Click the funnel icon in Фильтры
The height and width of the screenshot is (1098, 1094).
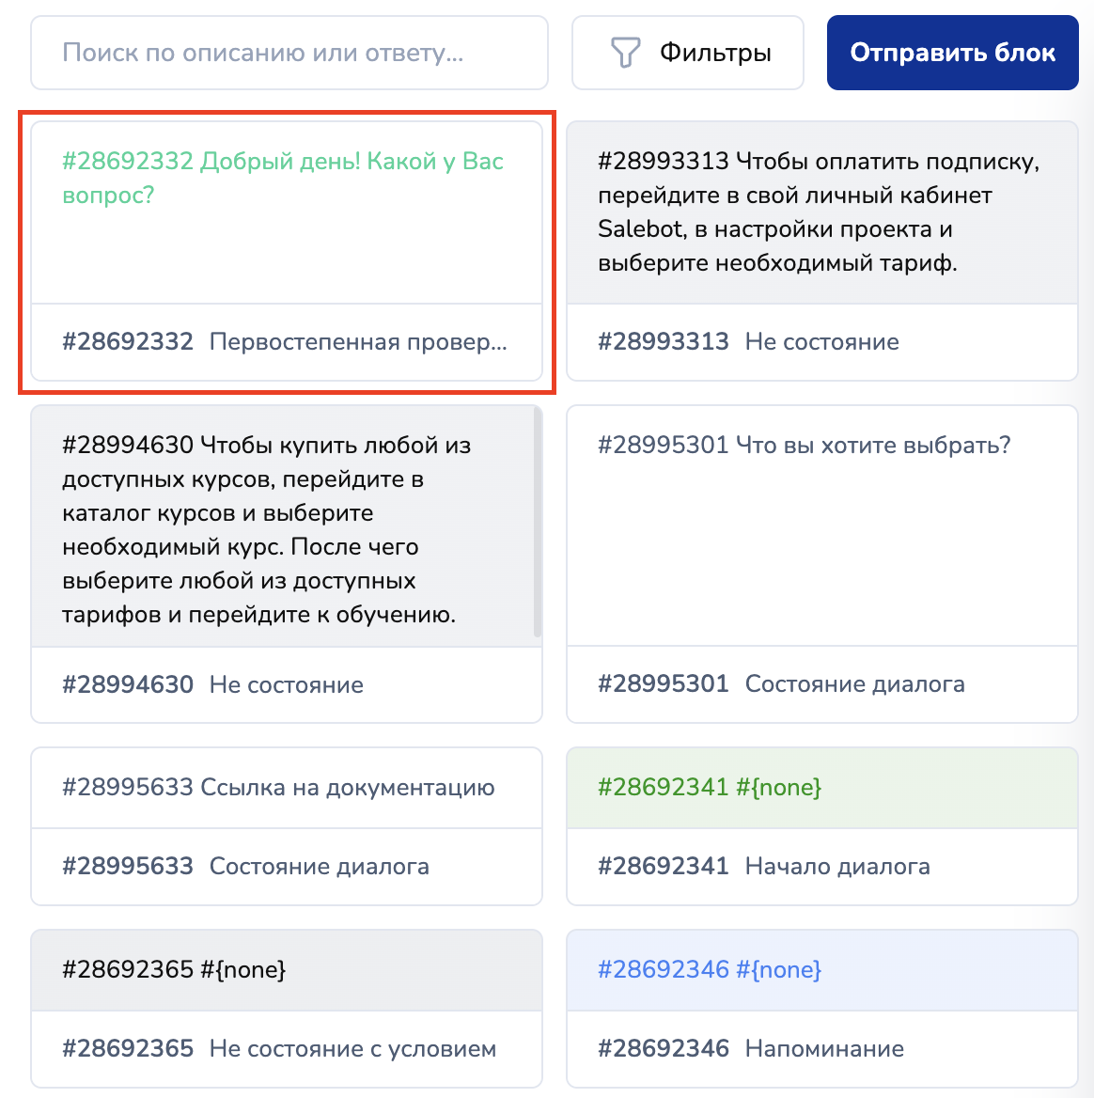click(625, 53)
